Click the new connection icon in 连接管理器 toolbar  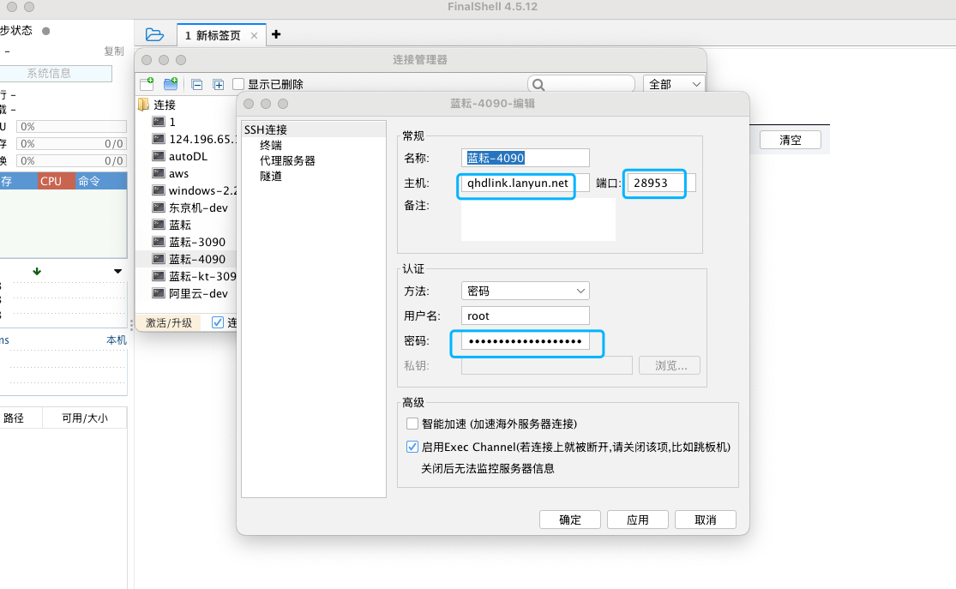(x=147, y=84)
